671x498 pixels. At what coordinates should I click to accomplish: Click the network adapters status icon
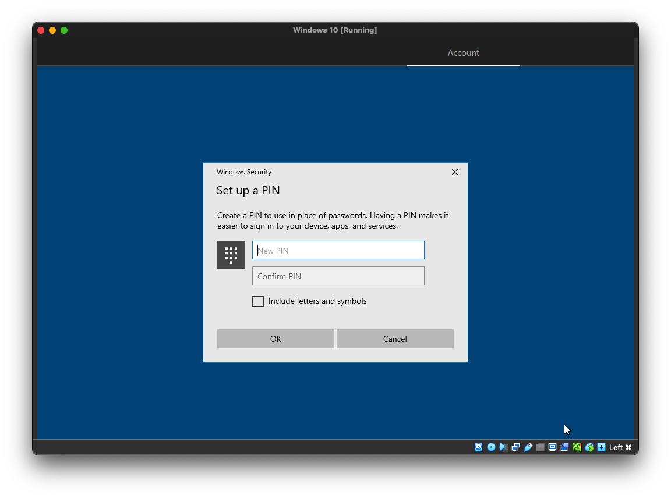click(515, 447)
